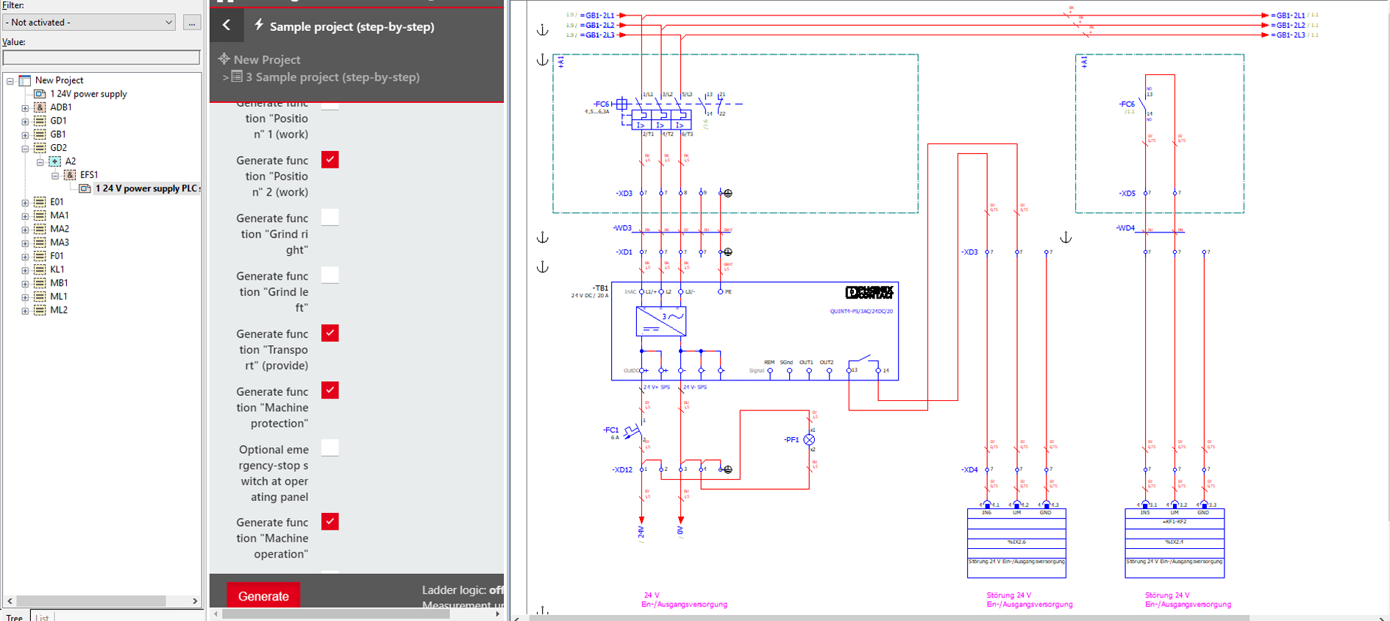Open the Filter dropdown showing Not activated
This screenshot has height=621, width=1390.
click(x=89, y=22)
